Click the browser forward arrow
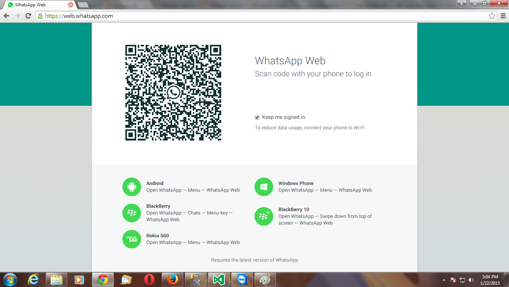This screenshot has height=287, width=509. point(17,16)
